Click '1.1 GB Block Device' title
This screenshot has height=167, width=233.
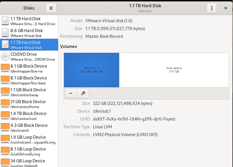tap(28, 90)
